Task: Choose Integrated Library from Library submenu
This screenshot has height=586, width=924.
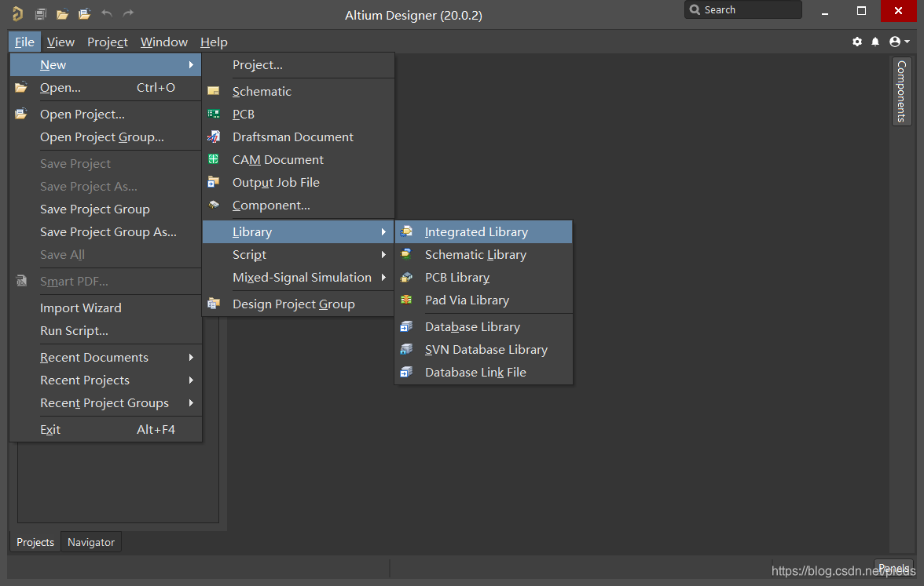Action: 476,231
